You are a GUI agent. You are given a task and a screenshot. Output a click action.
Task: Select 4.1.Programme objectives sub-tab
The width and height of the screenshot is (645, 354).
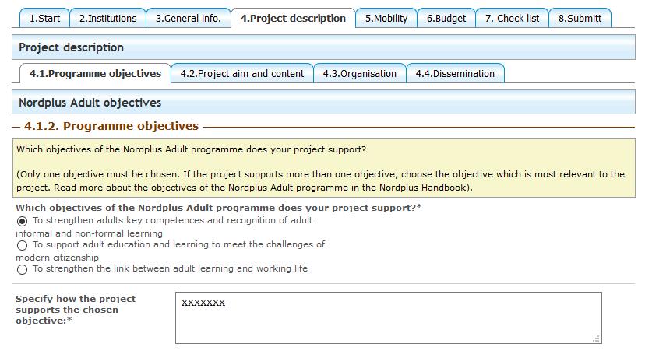(96, 73)
